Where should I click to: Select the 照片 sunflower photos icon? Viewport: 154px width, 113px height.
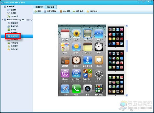76,34
